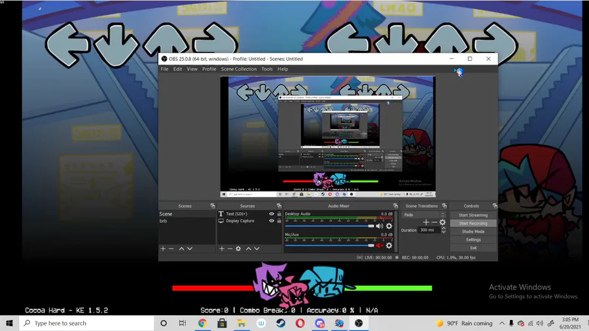Pop out the Audio Mixer dock
Viewport: 589px width, 331px height.
point(395,205)
